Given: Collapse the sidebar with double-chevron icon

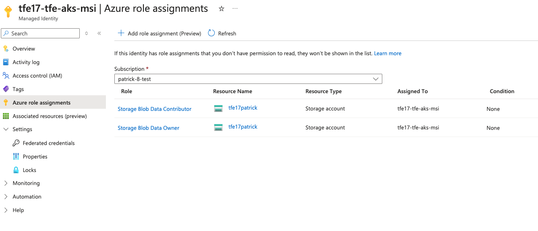Looking at the screenshot, I should (99, 33).
